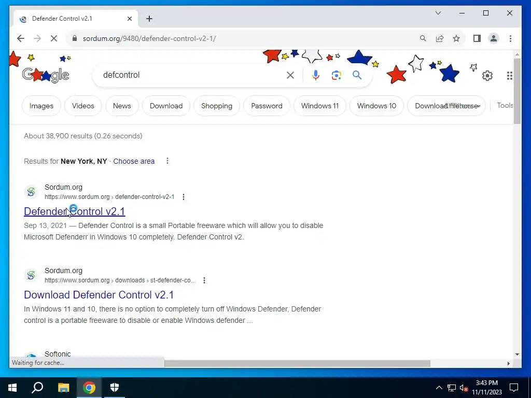The width and height of the screenshot is (531, 398).
Task: Select the Windows 11 filter chip
Action: point(319,106)
